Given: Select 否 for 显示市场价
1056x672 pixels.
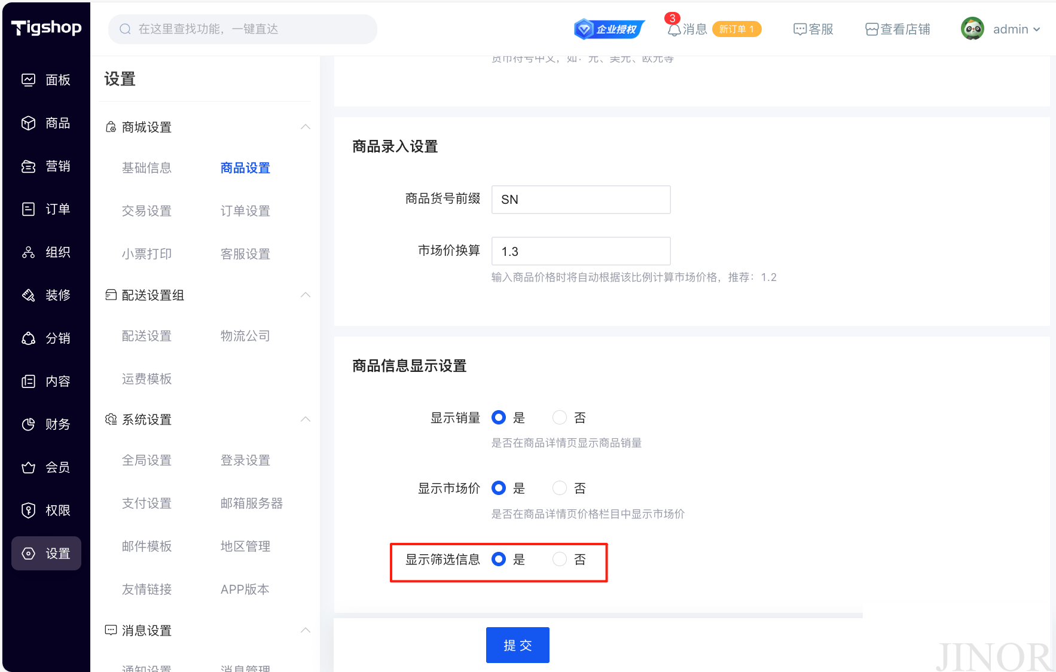Looking at the screenshot, I should point(560,488).
